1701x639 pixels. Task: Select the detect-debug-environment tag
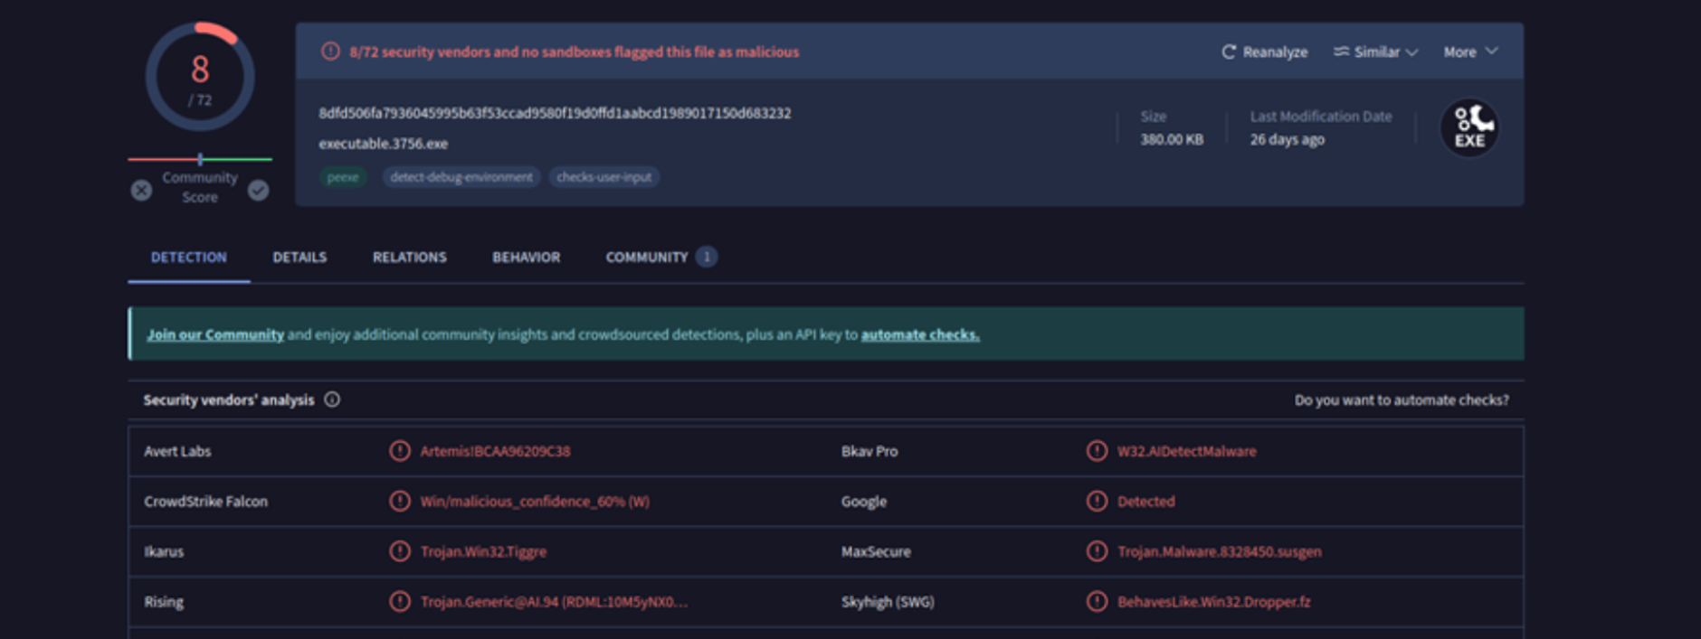(461, 177)
